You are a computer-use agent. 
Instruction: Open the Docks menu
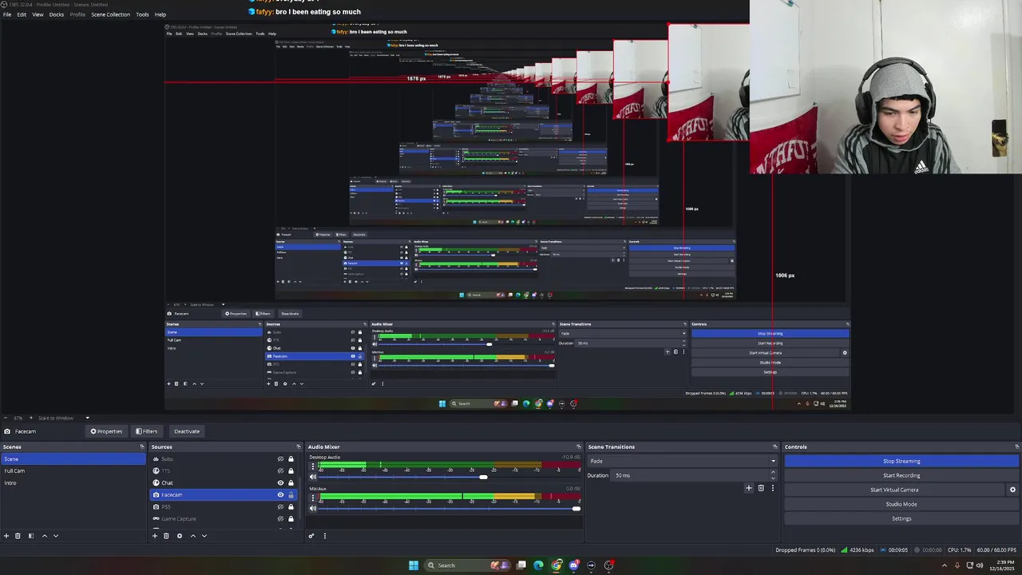click(57, 14)
